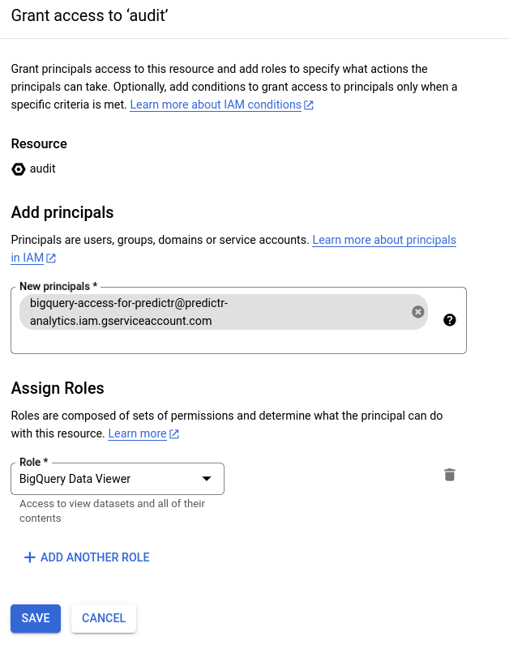Select the service account principal chip
The image size is (509, 653).
click(216, 312)
